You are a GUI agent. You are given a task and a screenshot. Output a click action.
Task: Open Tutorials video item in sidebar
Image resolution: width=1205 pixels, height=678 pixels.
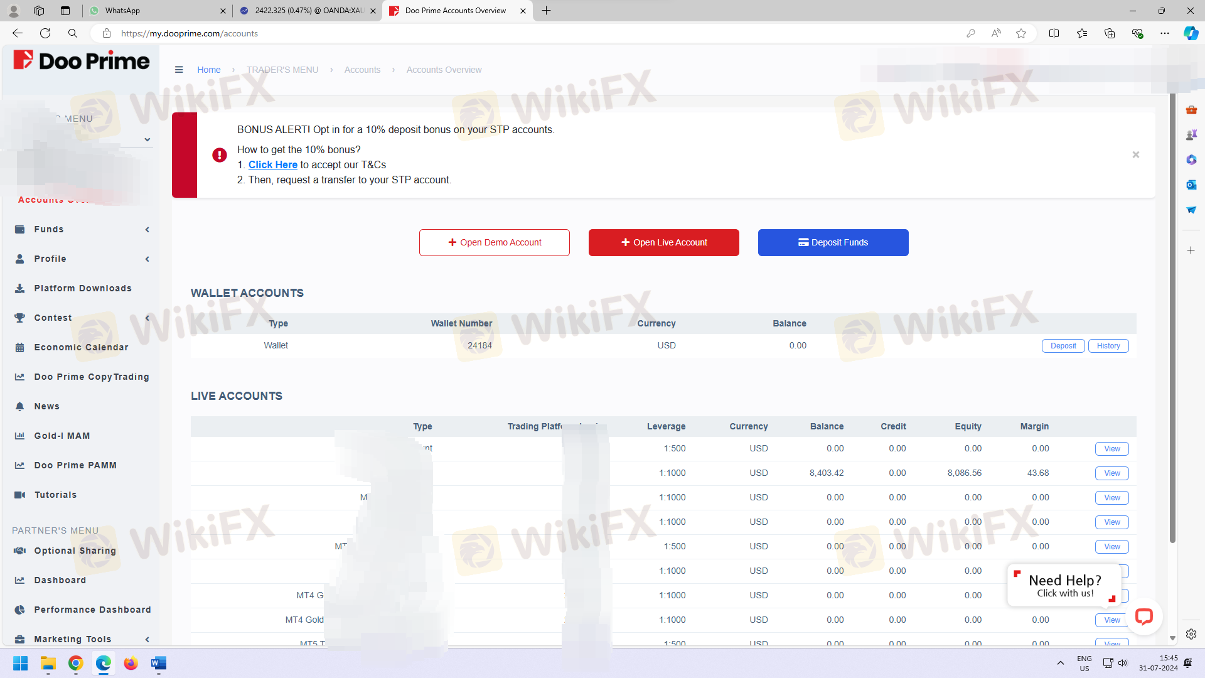(x=55, y=495)
